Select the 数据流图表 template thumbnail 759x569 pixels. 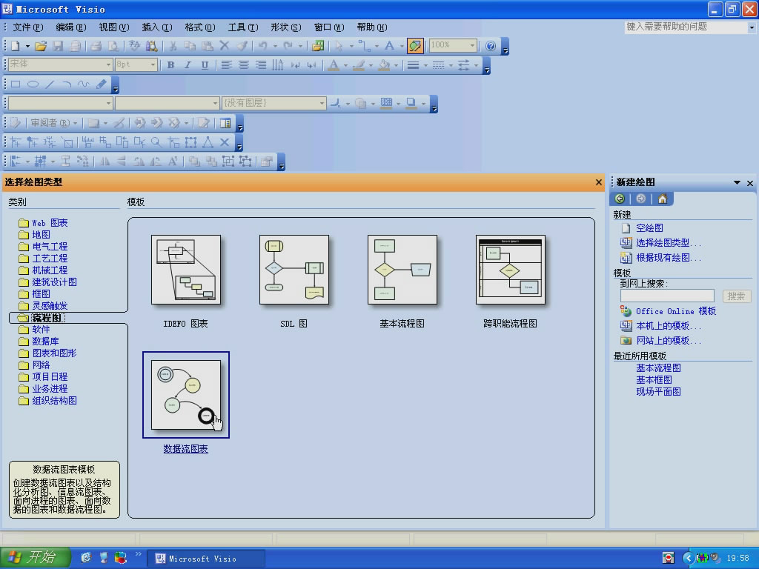(186, 395)
